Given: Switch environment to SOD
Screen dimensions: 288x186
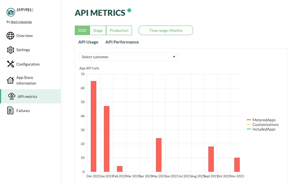Looking at the screenshot, I should (x=82, y=30).
